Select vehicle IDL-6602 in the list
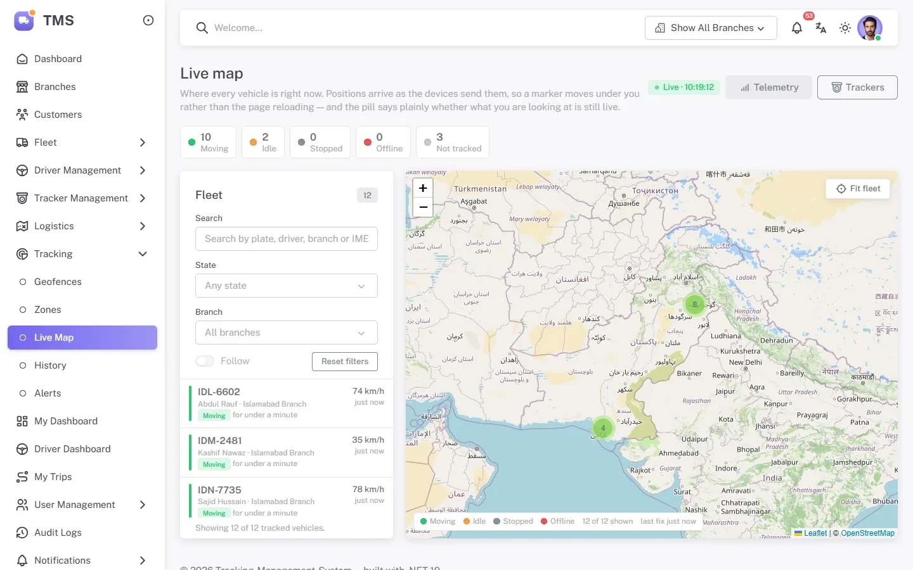Image resolution: width=913 pixels, height=570 pixels. 287,403
